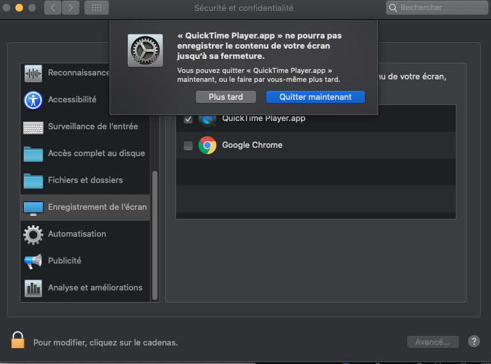Image resolution: width=491 pixels, height=364 pixels.
Task: Go forward with the right arrow button
Action: point(70,8)
